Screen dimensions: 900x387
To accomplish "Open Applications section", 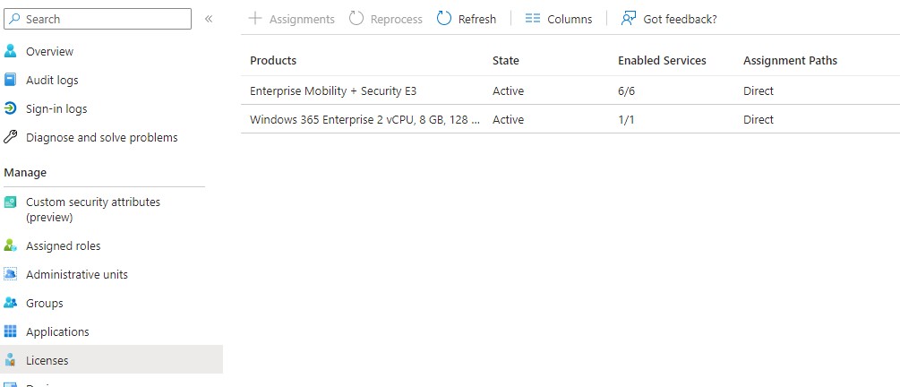I will 57,332.
